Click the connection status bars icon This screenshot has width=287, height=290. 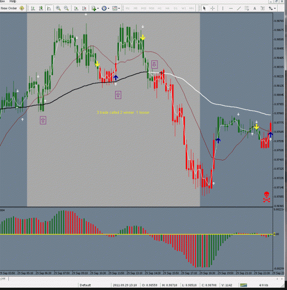coord(244,285)
